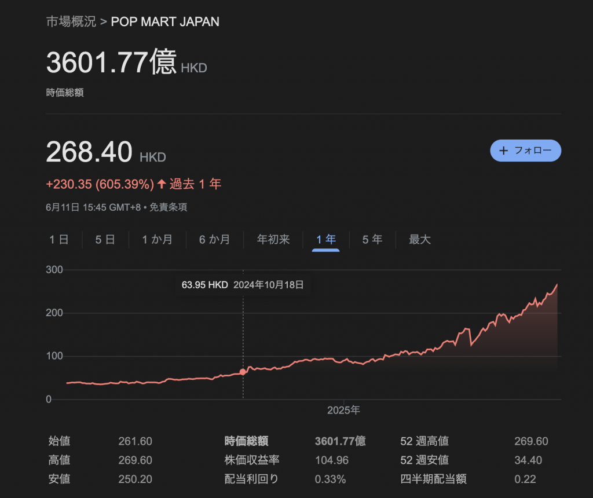The image size is (593, 498).
Task: Click the フォロー follow button
Action: (x=525, y=151)
